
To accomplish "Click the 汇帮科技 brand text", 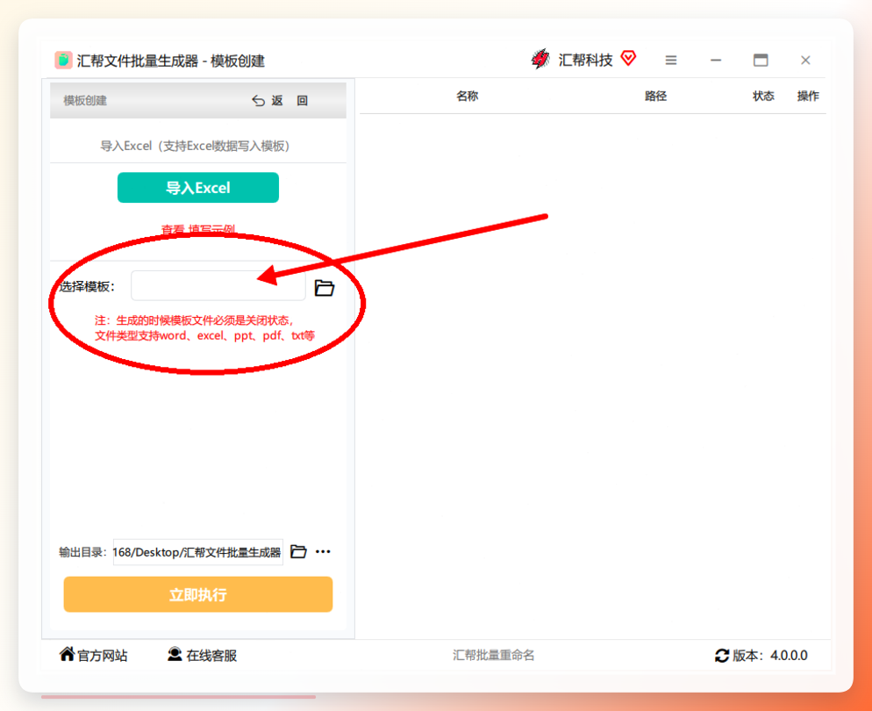I will [585, 60].
